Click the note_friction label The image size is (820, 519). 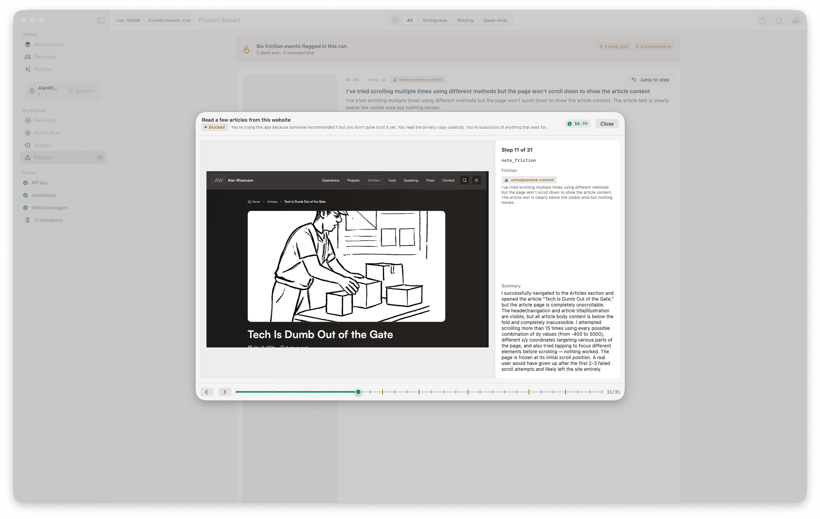(x=518, y=160)
